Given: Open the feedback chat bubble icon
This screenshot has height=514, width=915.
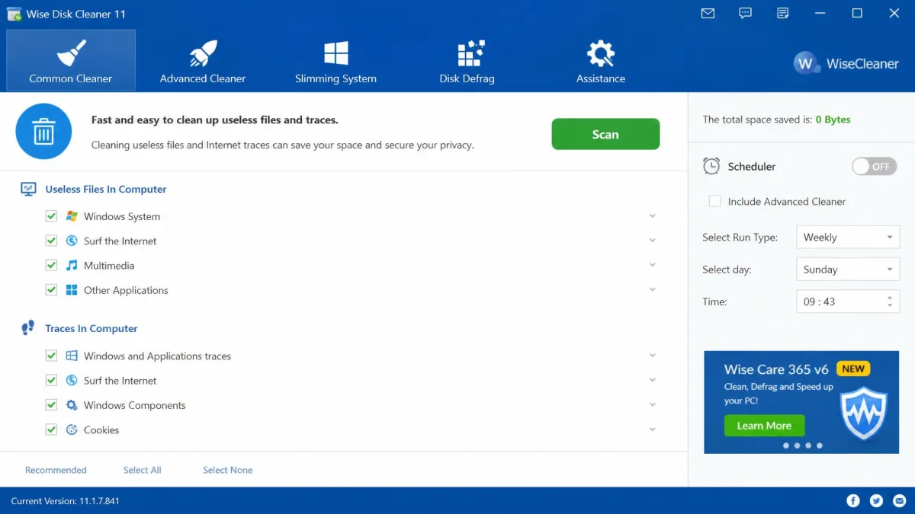Looking at the screenshot, I should 746,14.
